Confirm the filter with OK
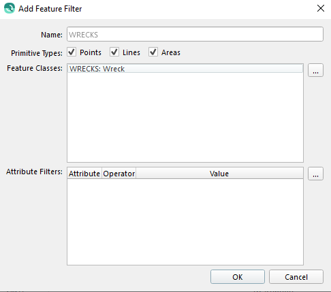331x292 pixels. [x=238, y=277]
